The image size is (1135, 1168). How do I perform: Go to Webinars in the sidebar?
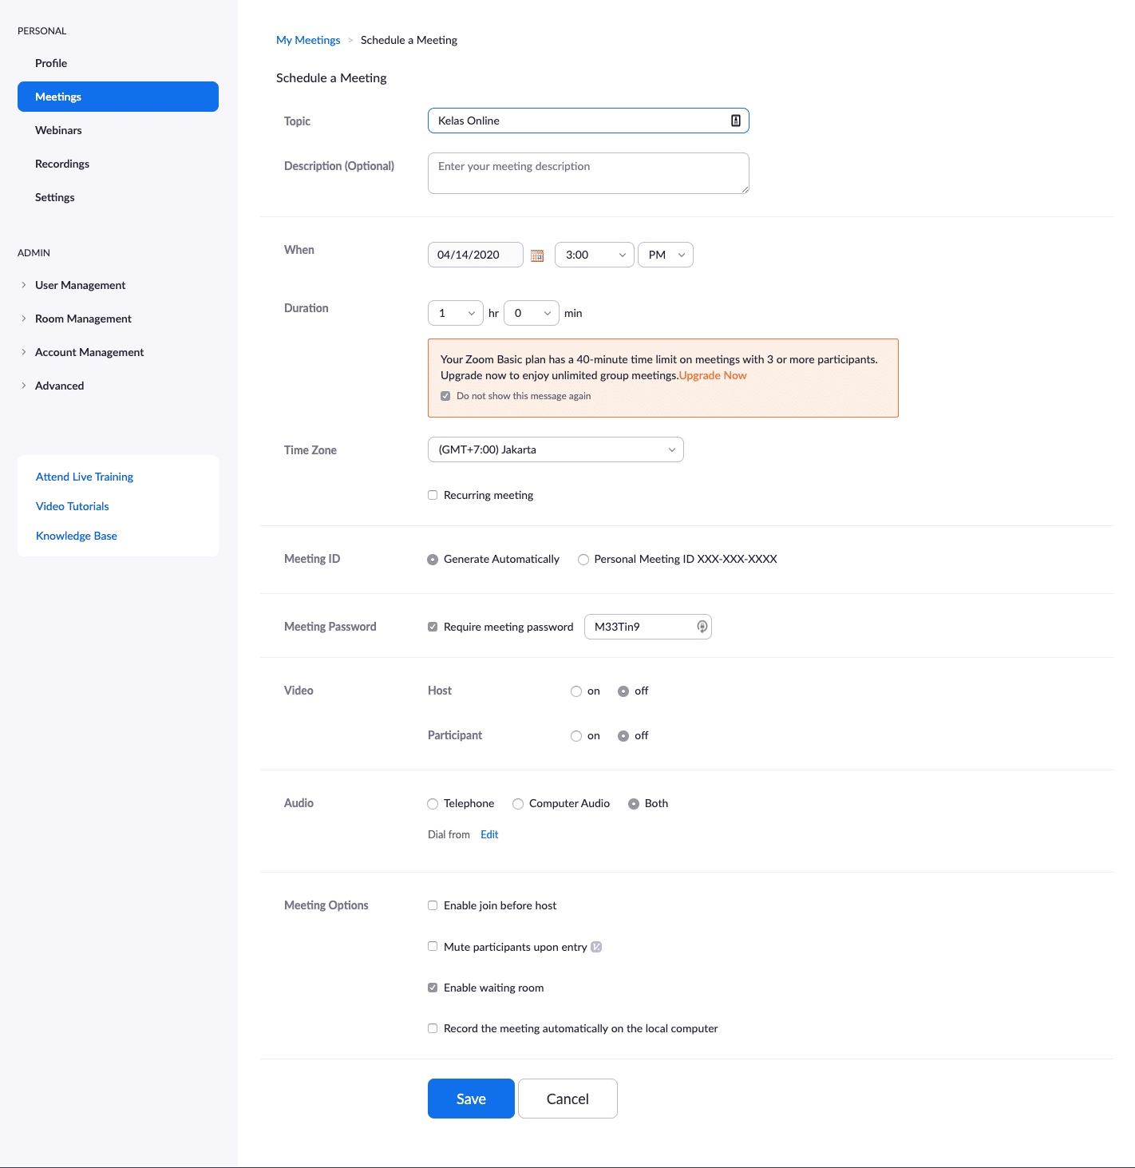[58, 130]
